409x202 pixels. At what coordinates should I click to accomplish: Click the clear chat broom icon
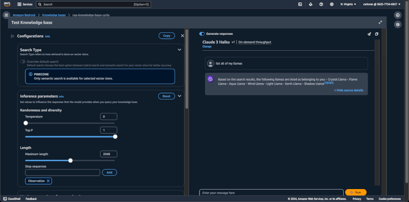(369, 34)
